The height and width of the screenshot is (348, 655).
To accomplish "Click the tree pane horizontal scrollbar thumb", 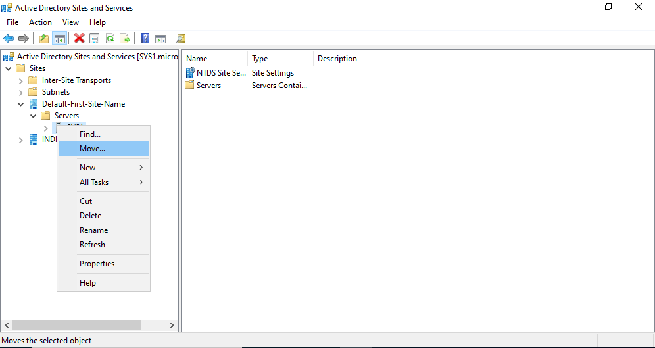I will click(76, 325).
